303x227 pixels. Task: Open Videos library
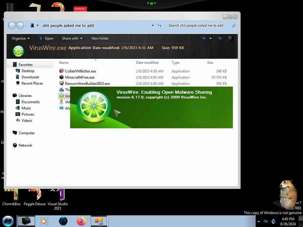point(27,121)
